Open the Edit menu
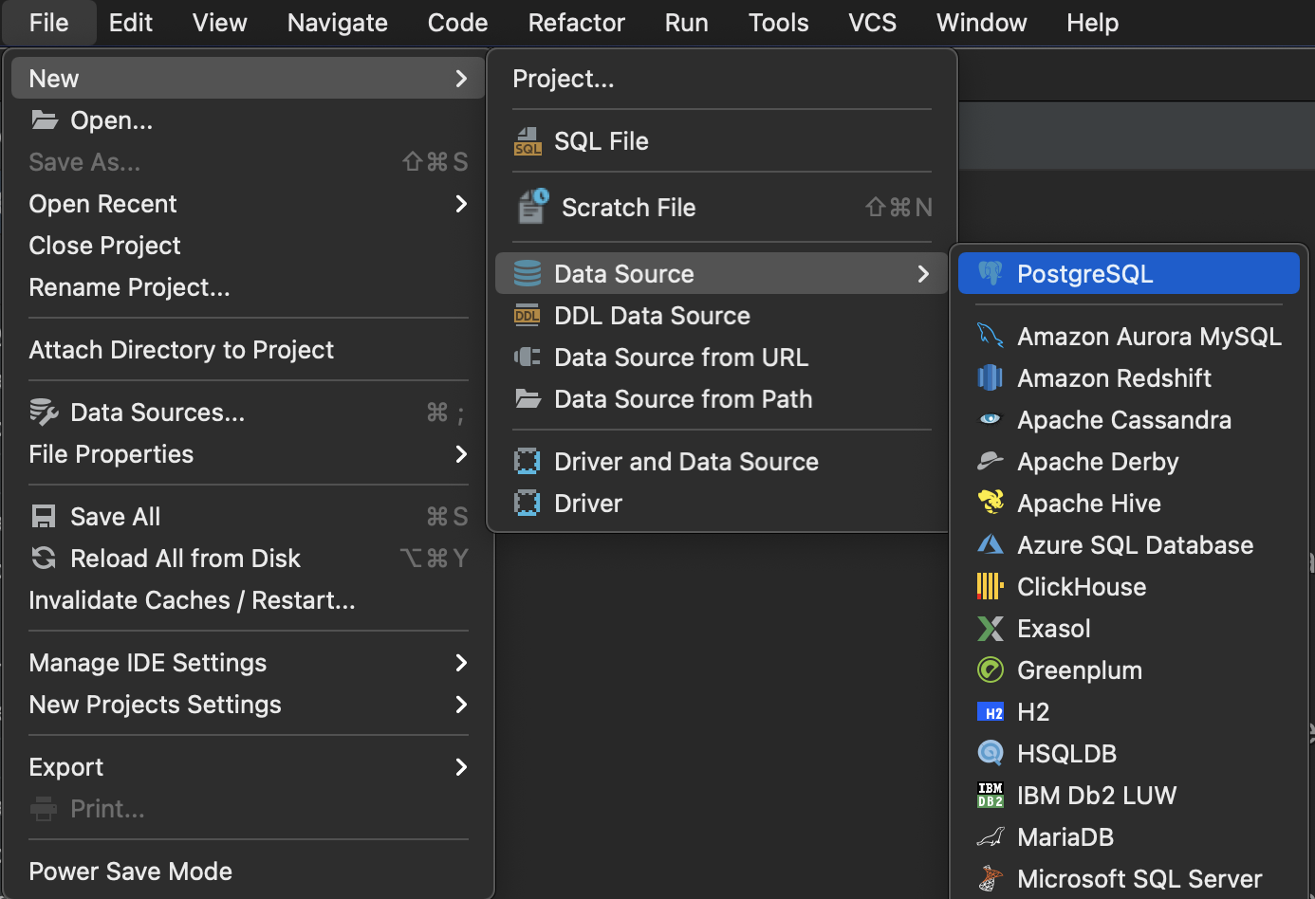The image size is (1315, 899). tap(131, 22)
